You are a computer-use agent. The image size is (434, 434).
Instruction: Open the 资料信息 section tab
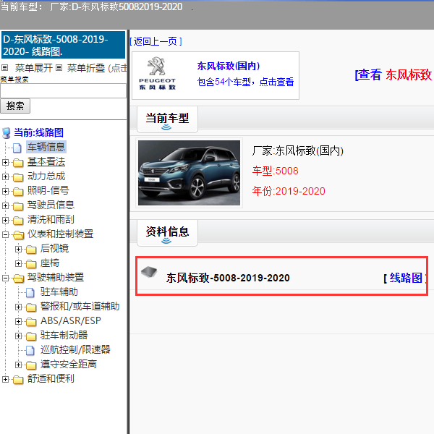click(x=167, y=233)
